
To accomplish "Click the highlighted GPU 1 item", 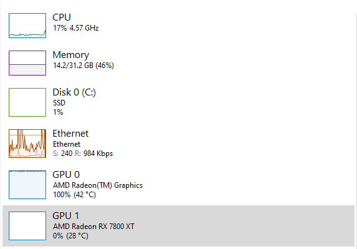I will coord(178,226).
